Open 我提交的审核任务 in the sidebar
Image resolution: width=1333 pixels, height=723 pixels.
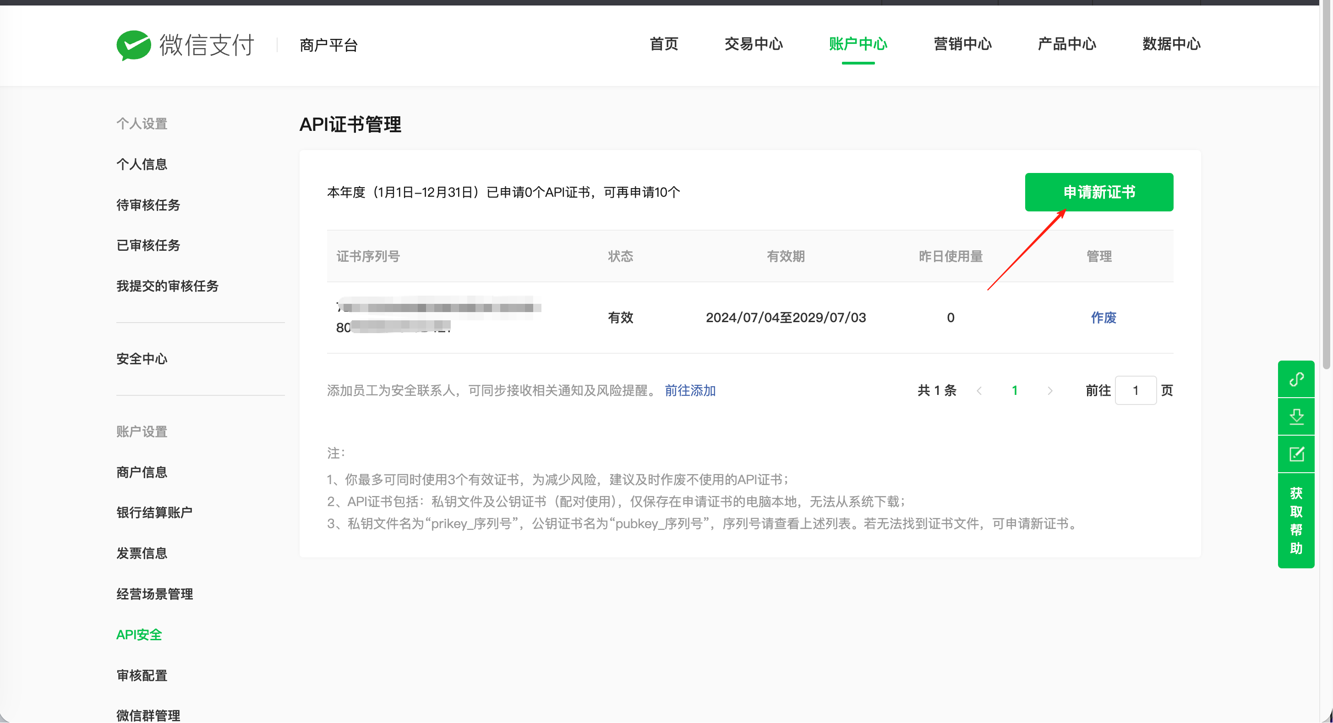[x=167, y=286]
